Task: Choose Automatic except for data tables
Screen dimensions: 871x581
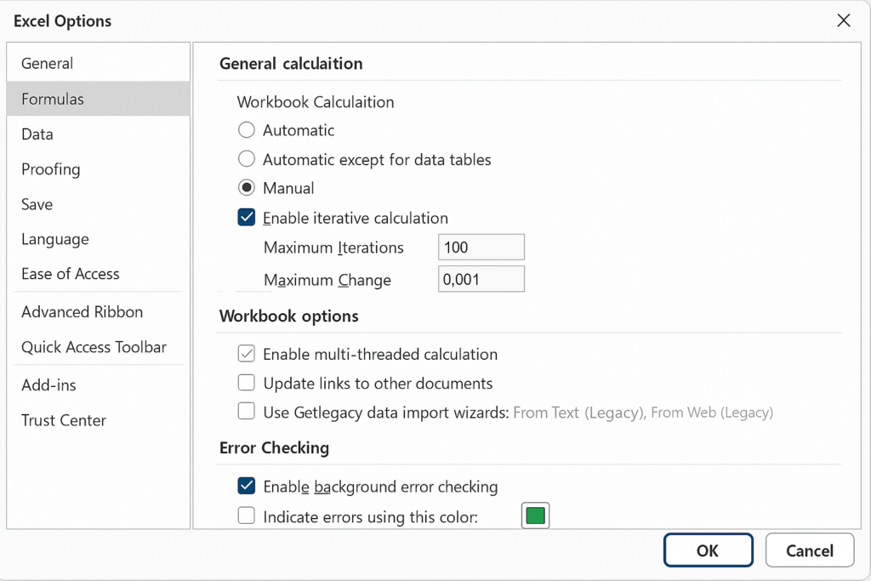Action: (247, 159)
